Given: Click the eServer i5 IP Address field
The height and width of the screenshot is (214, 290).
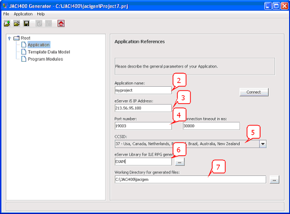Looking at the screenshot, I should pos(143,108).
